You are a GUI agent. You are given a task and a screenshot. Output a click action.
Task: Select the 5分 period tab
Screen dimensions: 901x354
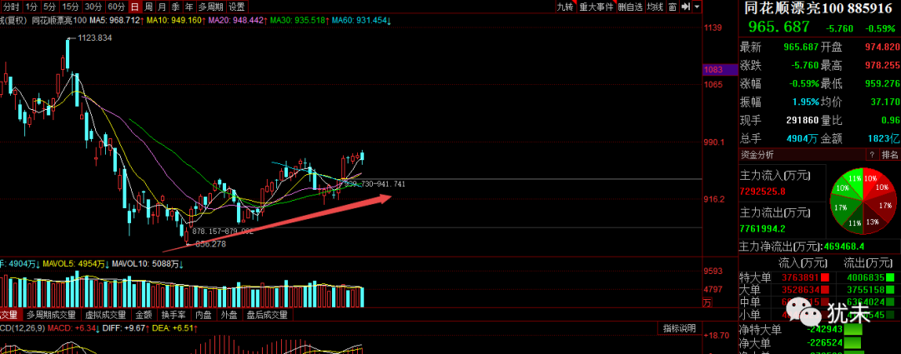pos(50,7)
